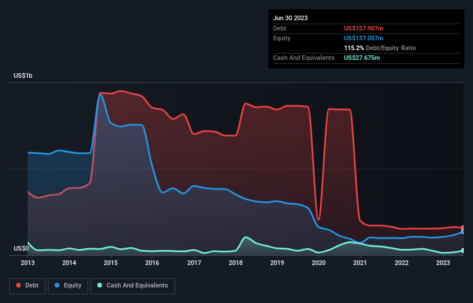Click the Jun 30 2023 tooltip date
Viewport: 473px width, 303px height.
click(290, 18)
